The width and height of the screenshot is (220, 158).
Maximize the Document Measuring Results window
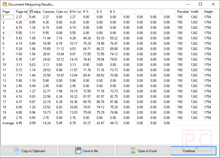[200, 4]
